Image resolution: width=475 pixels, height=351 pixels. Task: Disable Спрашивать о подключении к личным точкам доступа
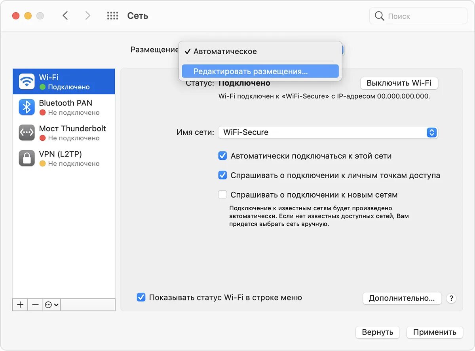222,175
